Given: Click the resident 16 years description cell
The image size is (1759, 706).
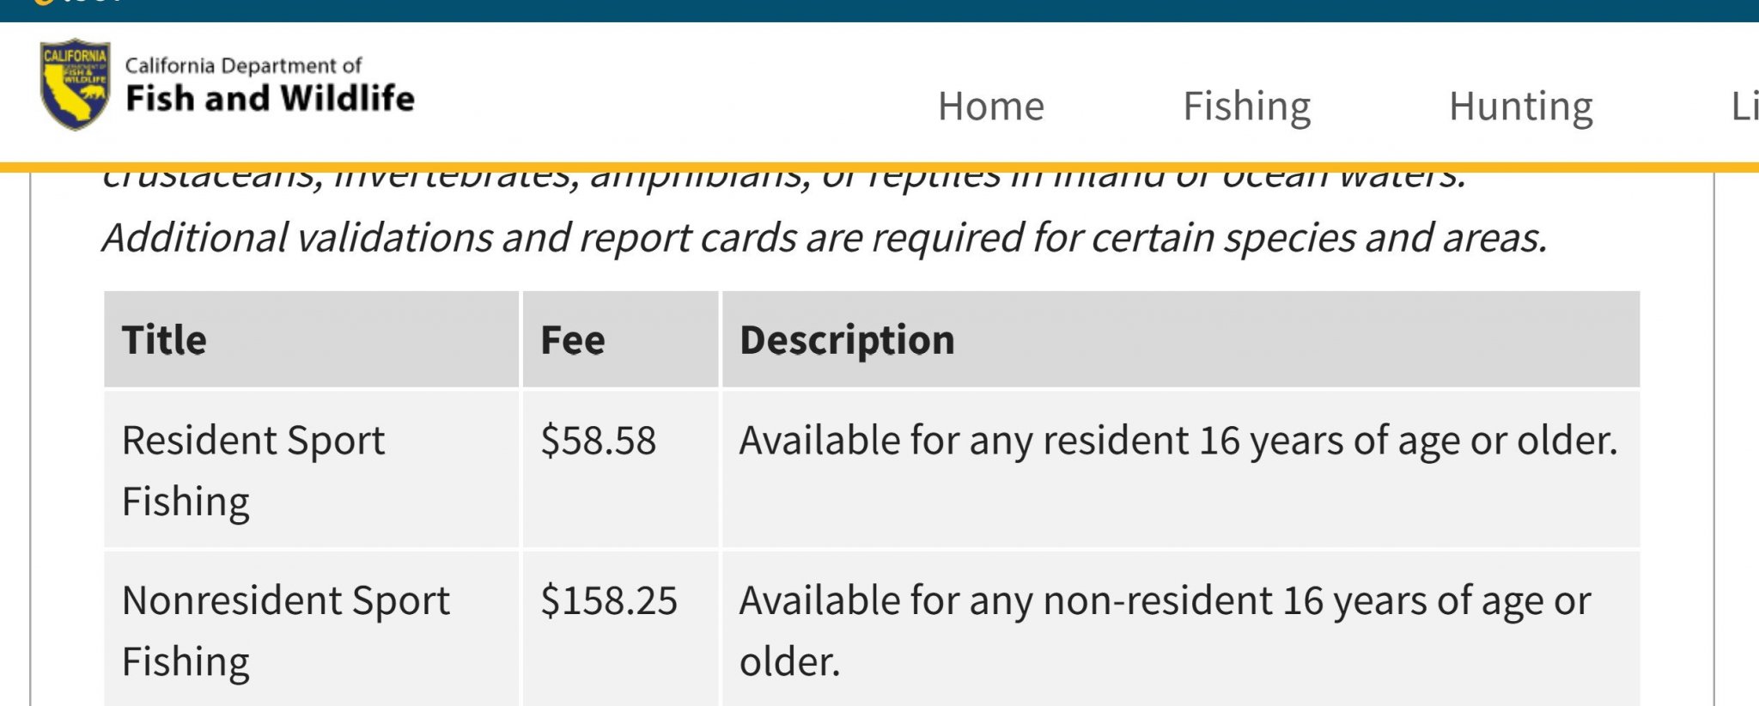Looking at the screenshot, I should [1181, 469].
